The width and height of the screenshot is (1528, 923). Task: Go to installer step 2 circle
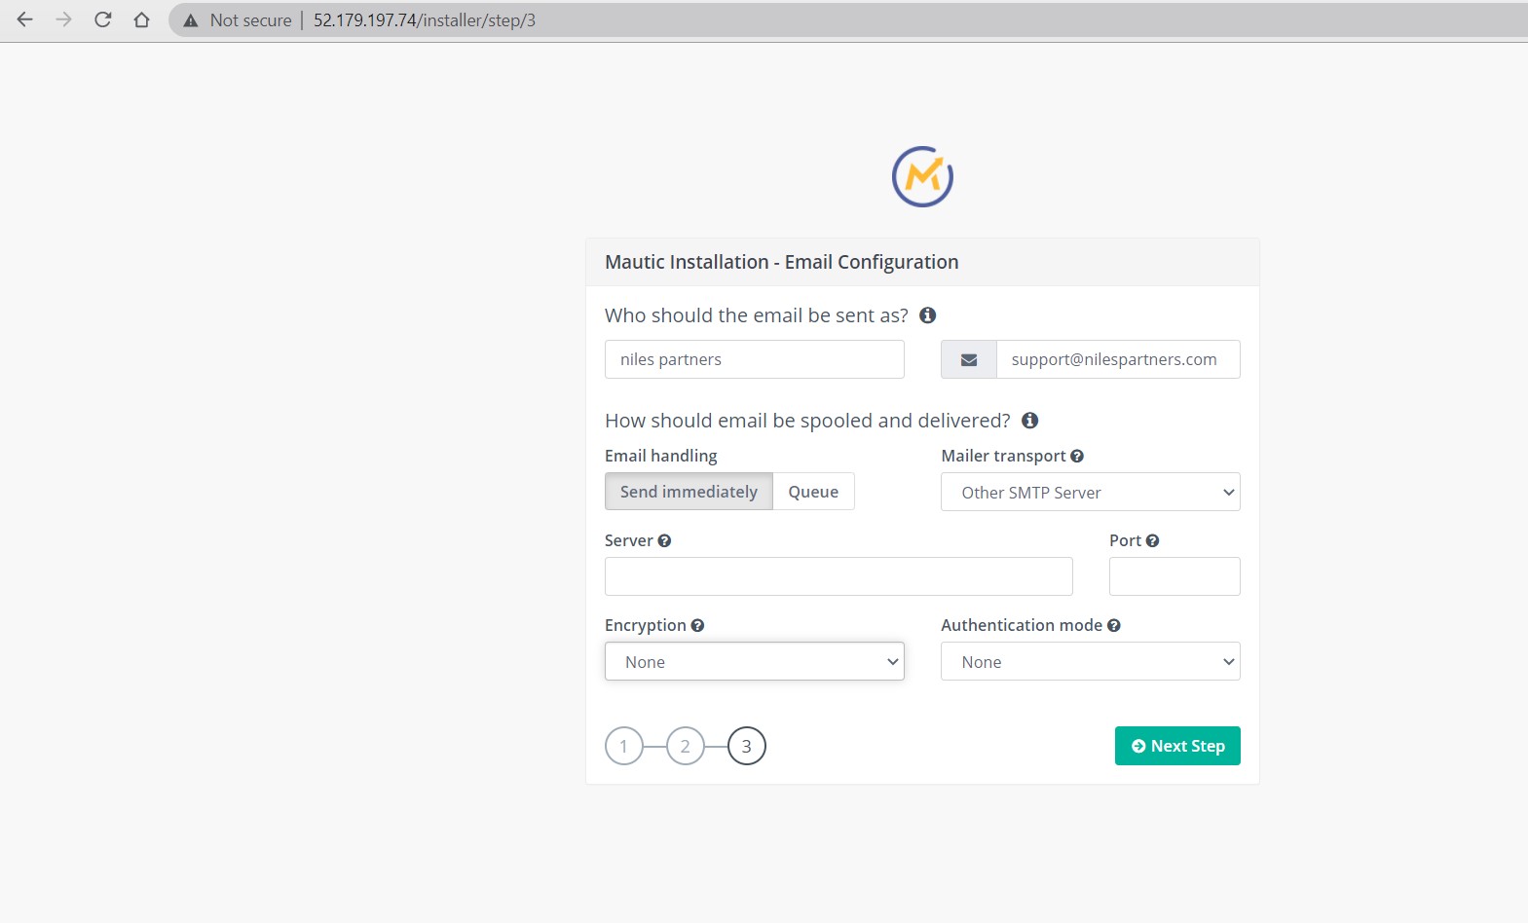coord(686,747)
